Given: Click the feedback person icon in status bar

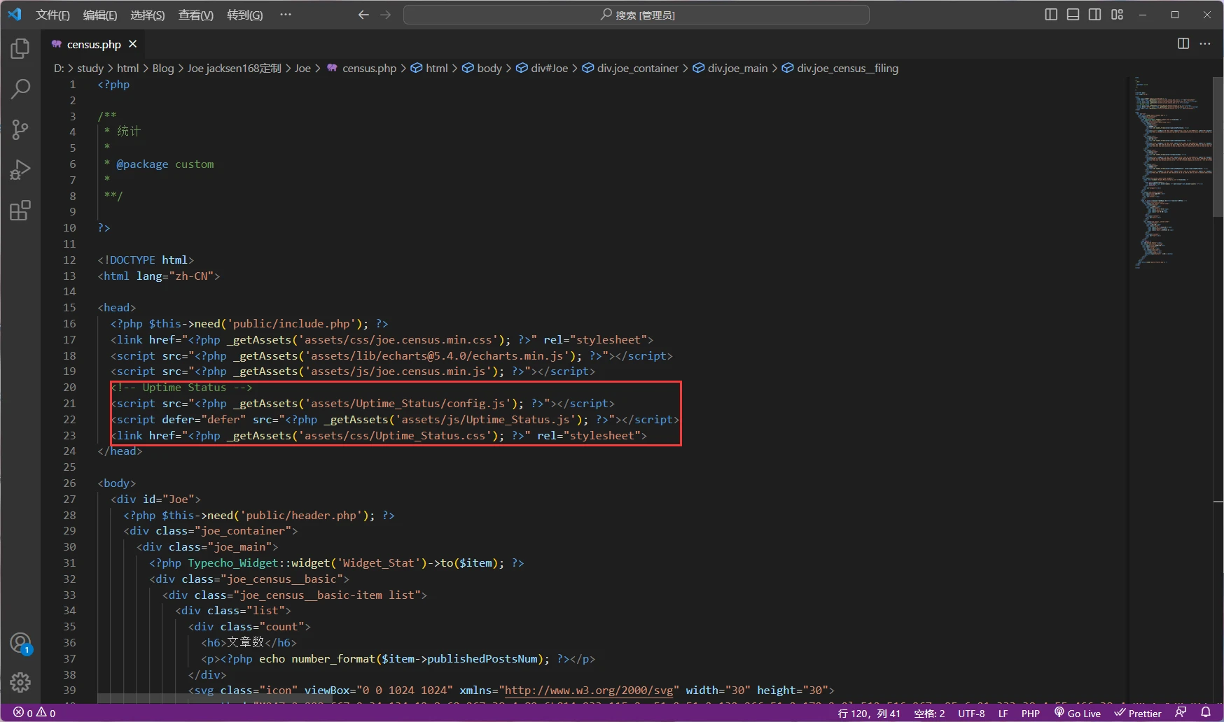Looking at the screenshot, I should [x=1181, y=713].
